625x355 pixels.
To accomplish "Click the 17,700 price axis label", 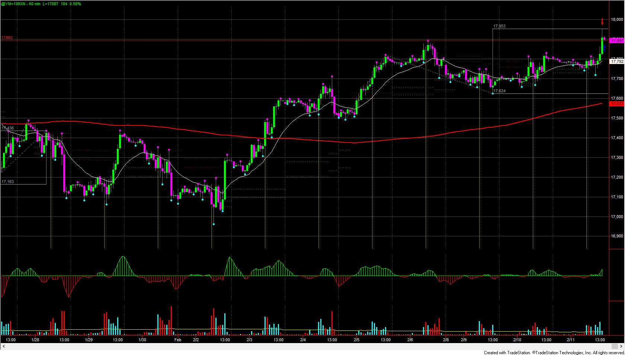I will tap(617, 79).
